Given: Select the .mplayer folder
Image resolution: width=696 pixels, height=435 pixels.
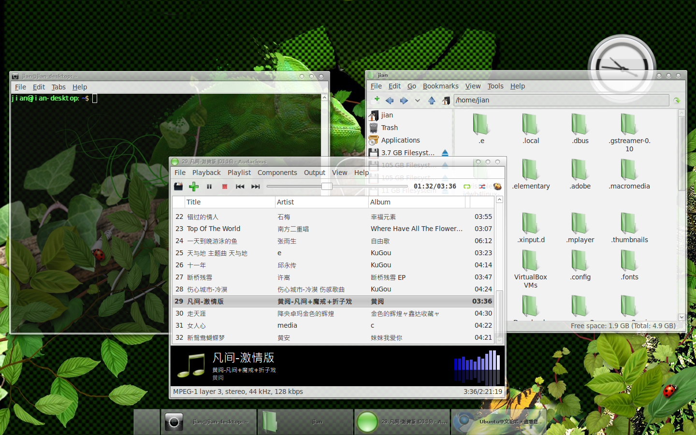Looking at the screenshot, I should [x=580, y=228].
